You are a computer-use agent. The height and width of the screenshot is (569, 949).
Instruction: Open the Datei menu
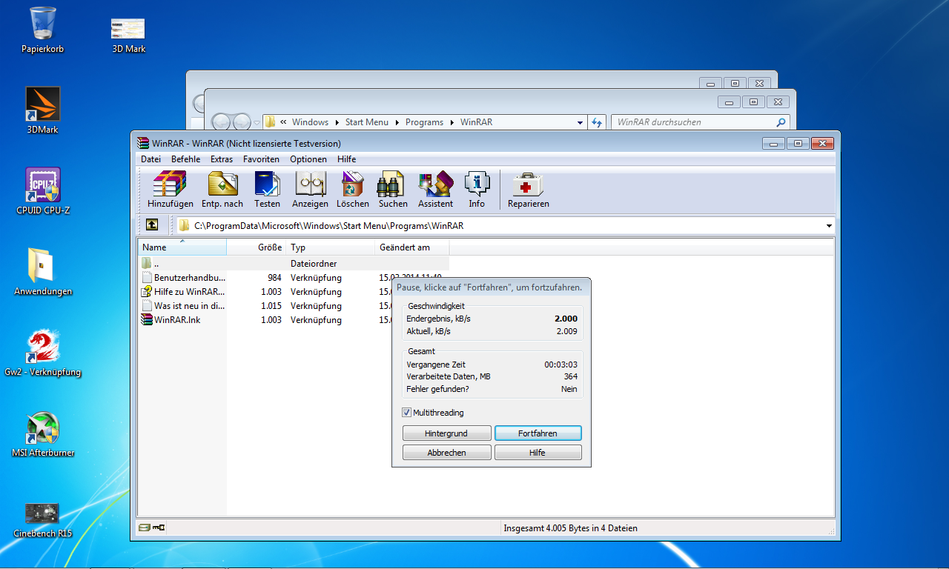[151, 159]
